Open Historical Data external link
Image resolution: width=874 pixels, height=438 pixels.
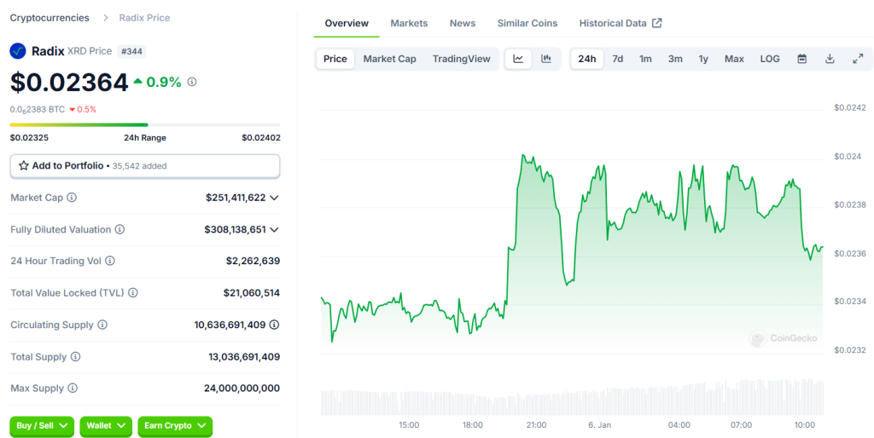point(620,23)
